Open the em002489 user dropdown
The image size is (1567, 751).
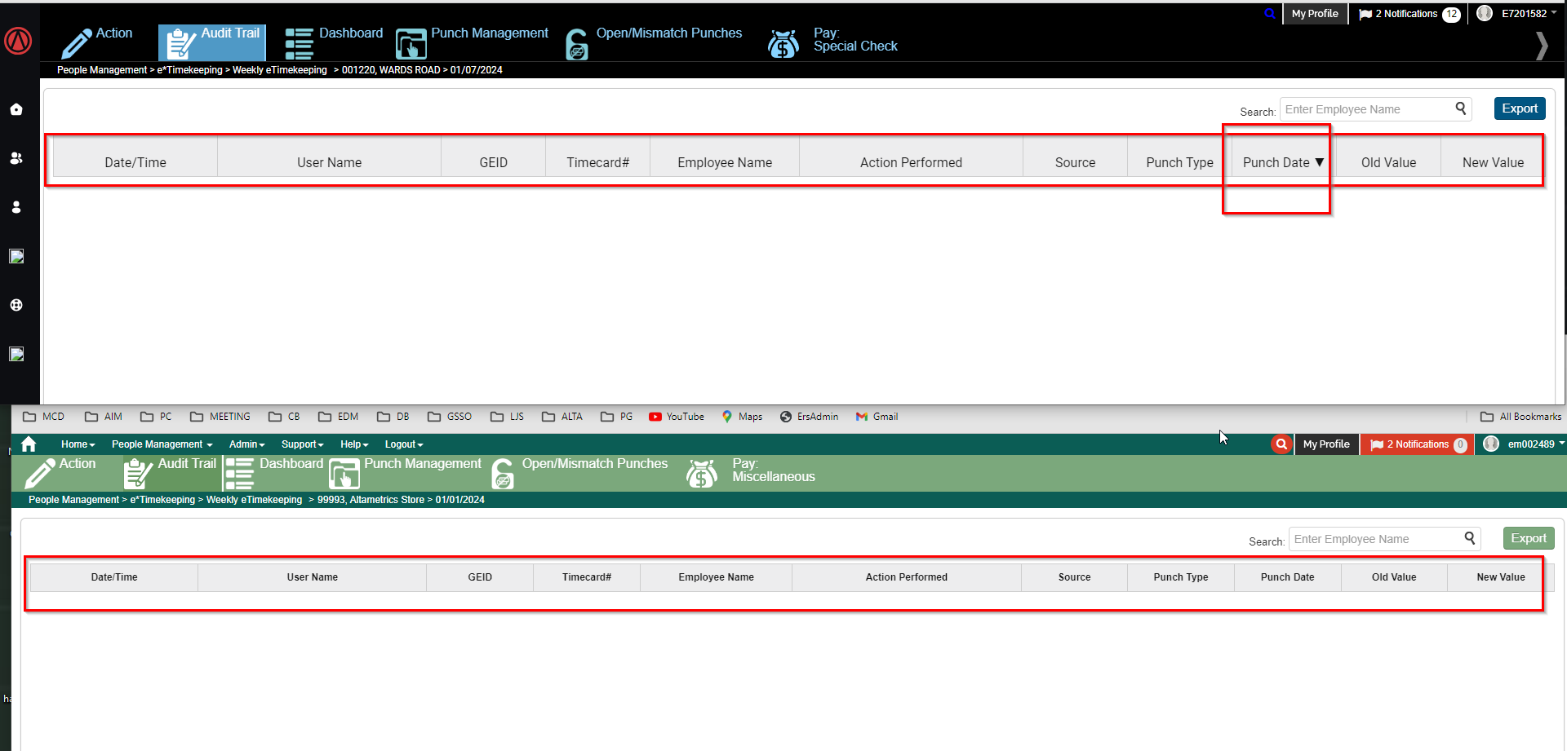pos(1524,444)
